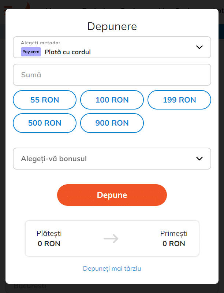
Task: Select the 500 RON preset amount
Action: [x=45, y=123]
